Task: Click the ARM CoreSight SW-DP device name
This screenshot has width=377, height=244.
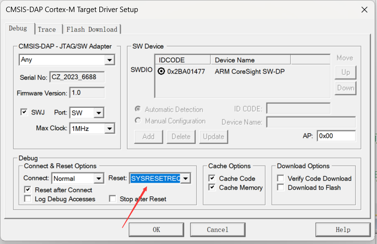Action: tap(250, 72)
